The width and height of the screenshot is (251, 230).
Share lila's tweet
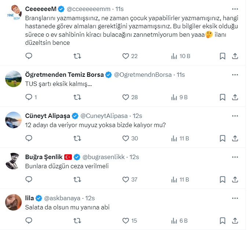pyautogui.click(x=235, y=221)
